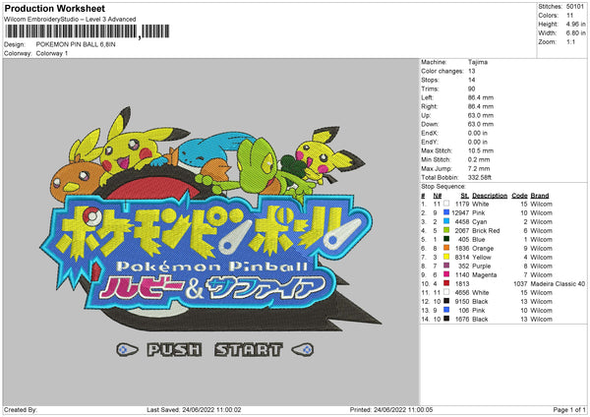Click the "Stops:" label
Image resolution: width=590 pixels, height=417 pixels.
[430, 80]
